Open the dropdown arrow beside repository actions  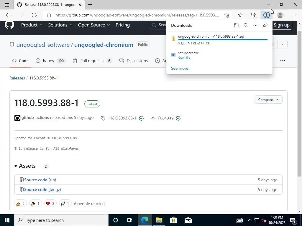[x=282, y=44]
